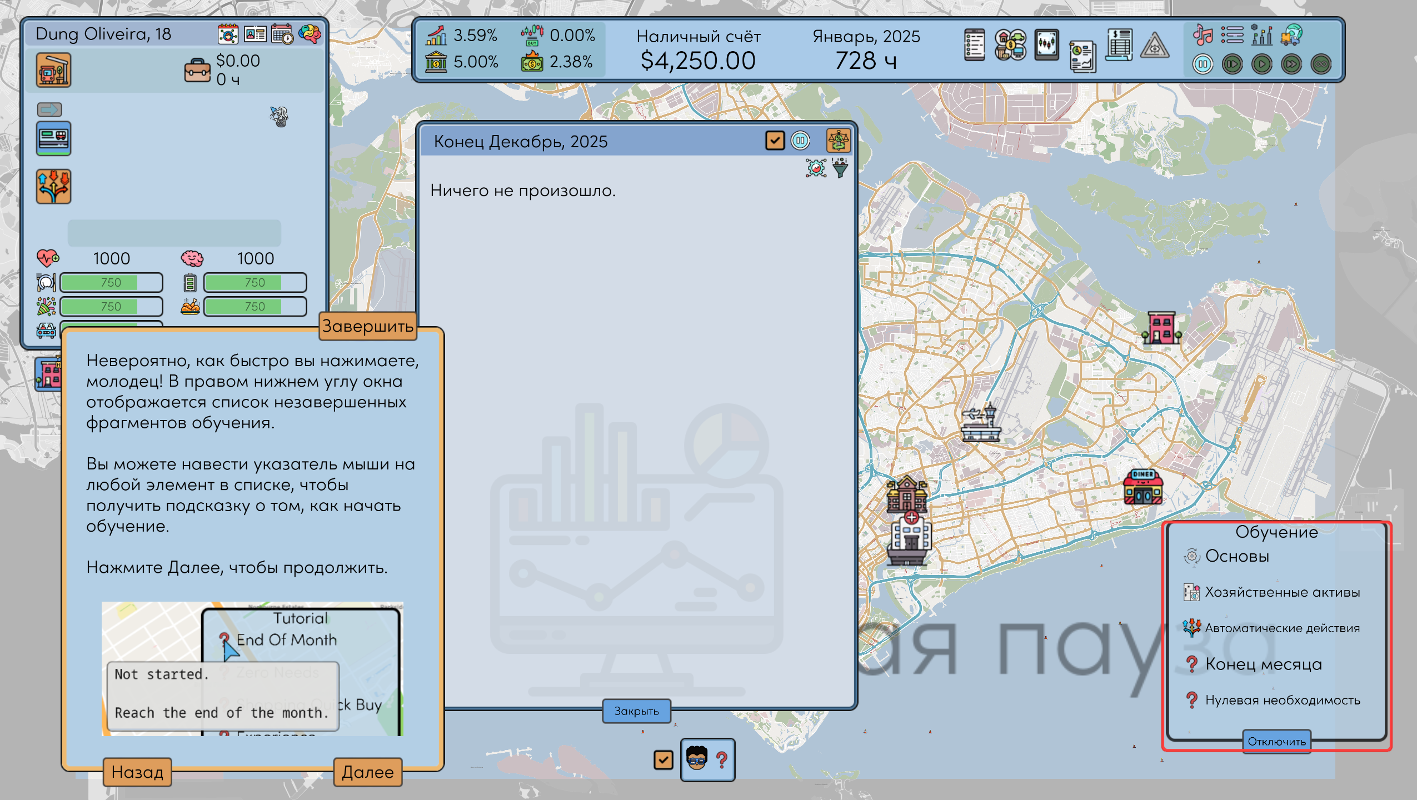1417x800 pixels.
Task: Click the energy need bar with battery icon
Action: 255,283
